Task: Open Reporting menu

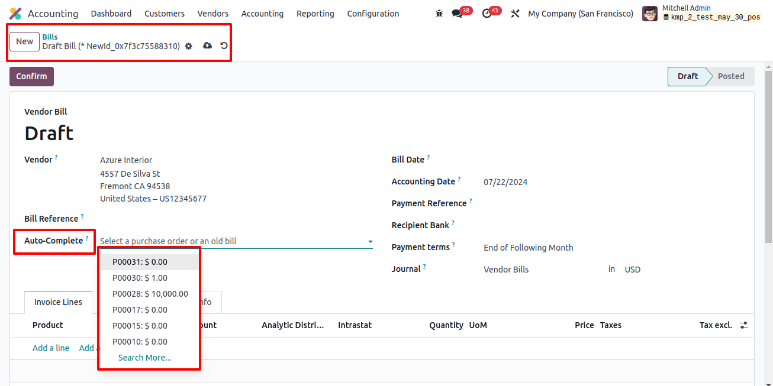Action: tap(315, 14)
